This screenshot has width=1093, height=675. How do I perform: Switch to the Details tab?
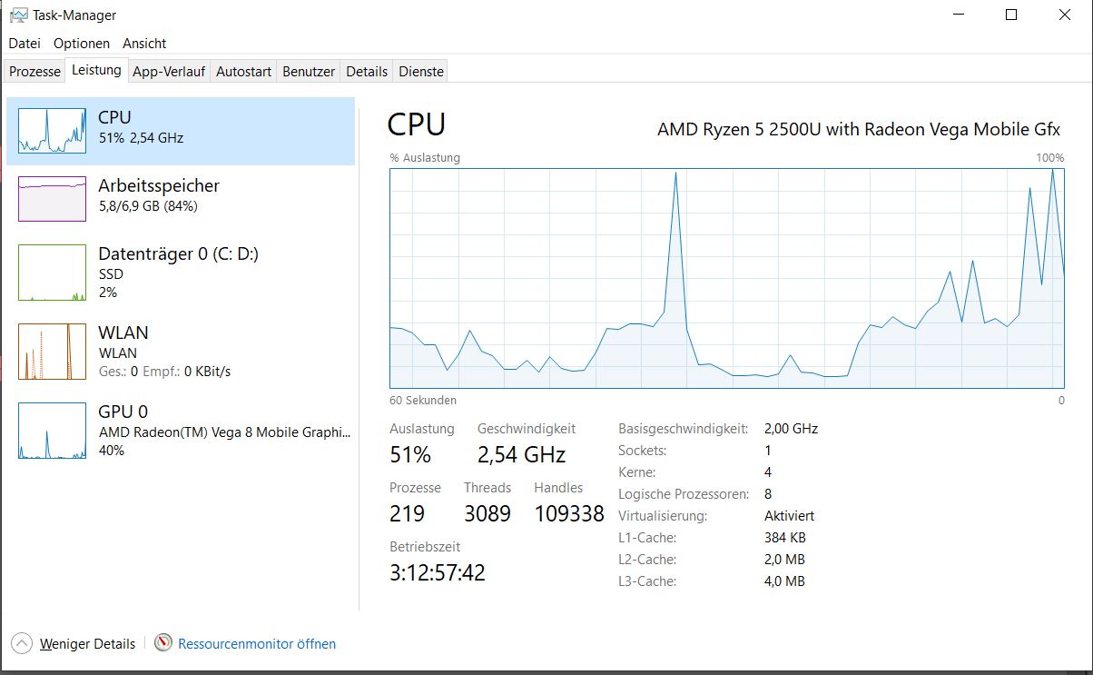tap(367, 71)
